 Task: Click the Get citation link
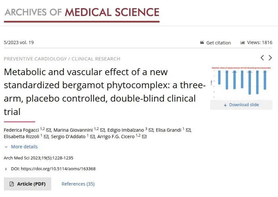click(219, 43)
